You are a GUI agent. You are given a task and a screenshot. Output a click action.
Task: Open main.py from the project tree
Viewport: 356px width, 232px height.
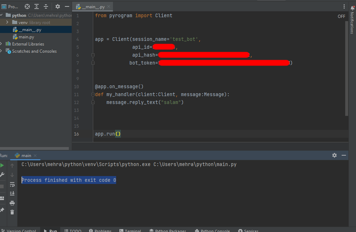pos(26,37)
